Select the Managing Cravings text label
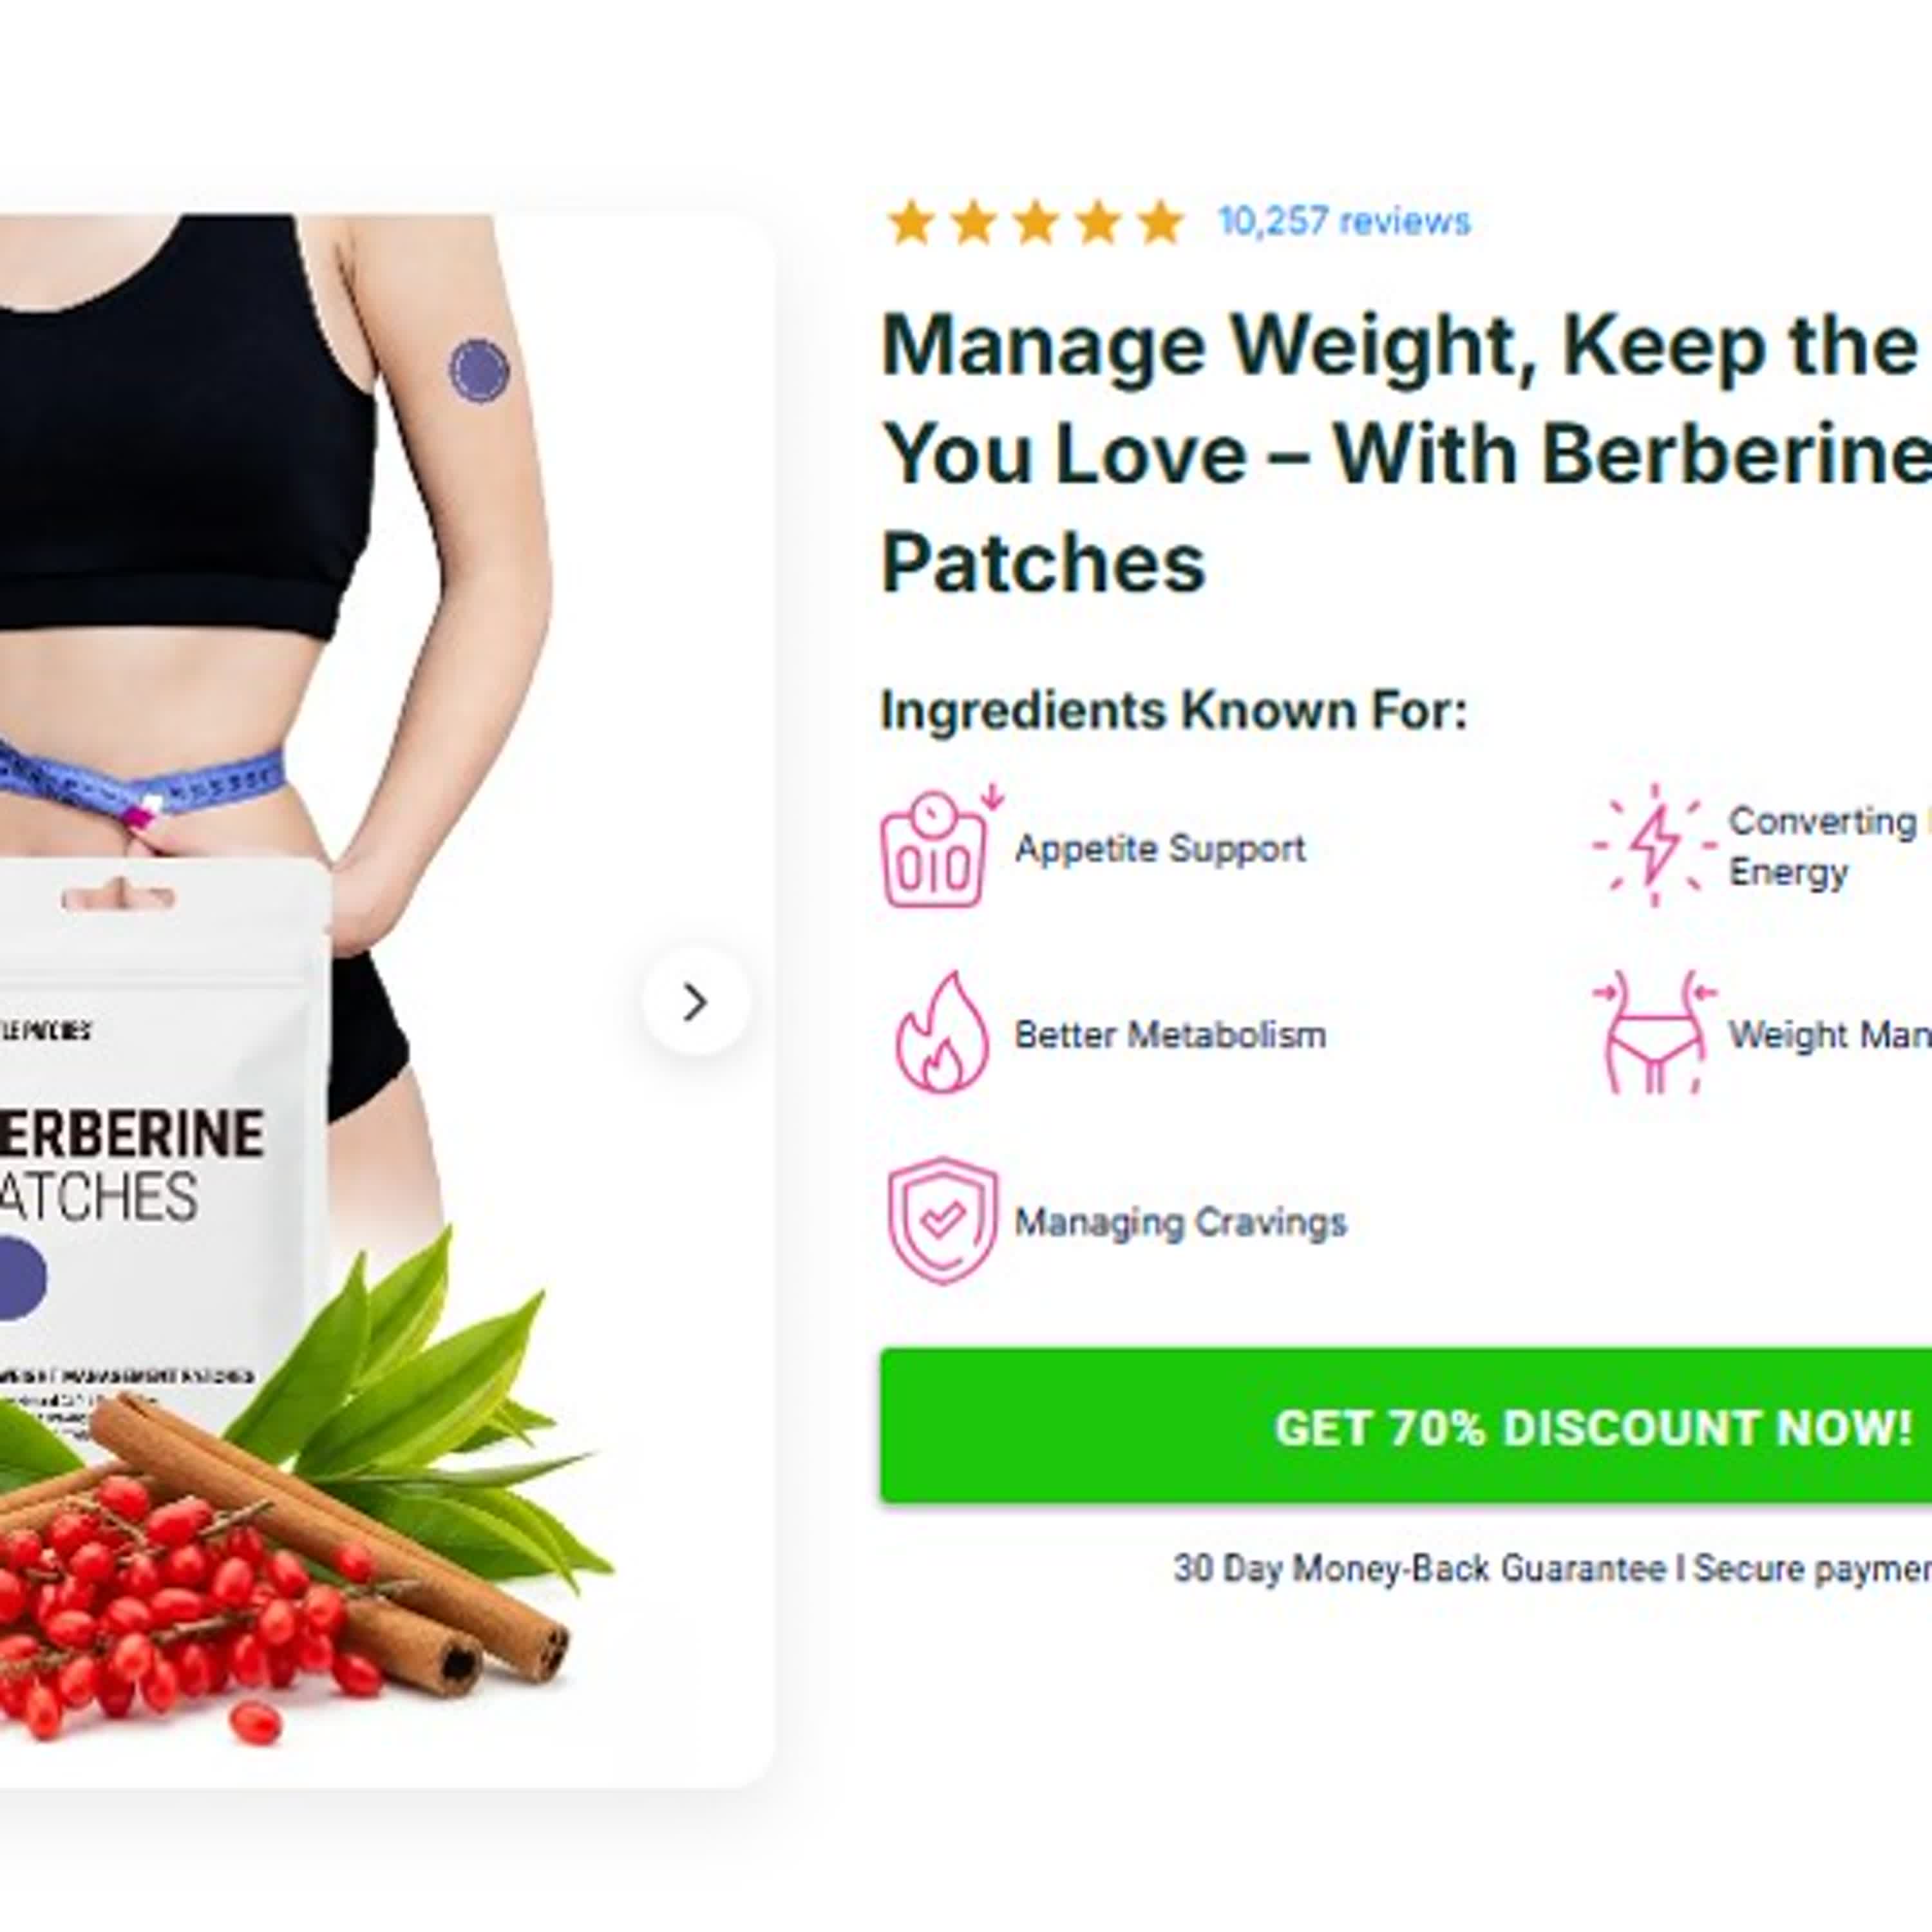Image resolution: width=1932 pixels, height=1932 pixels. click(1181, 1222)
